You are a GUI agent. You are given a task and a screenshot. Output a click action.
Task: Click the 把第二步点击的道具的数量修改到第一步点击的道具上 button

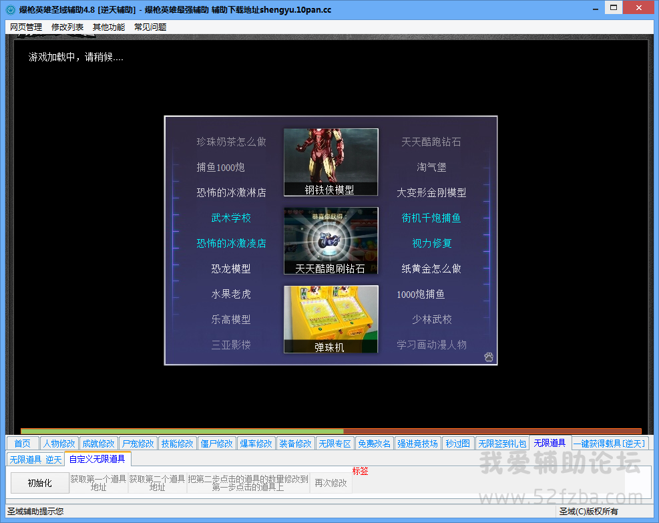click(x=248, y=483)
